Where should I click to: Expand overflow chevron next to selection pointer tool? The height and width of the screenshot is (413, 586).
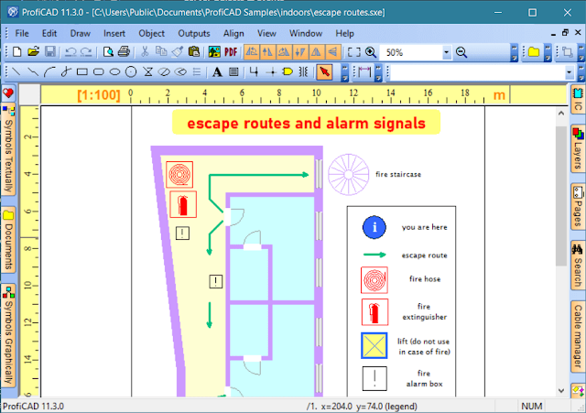(x=345, y=72)
